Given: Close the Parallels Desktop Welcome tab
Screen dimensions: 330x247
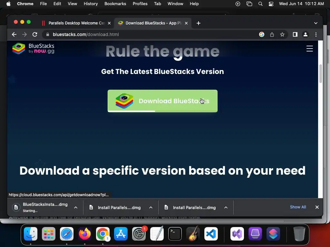Looking at the screenshot, I should [109, 23].
